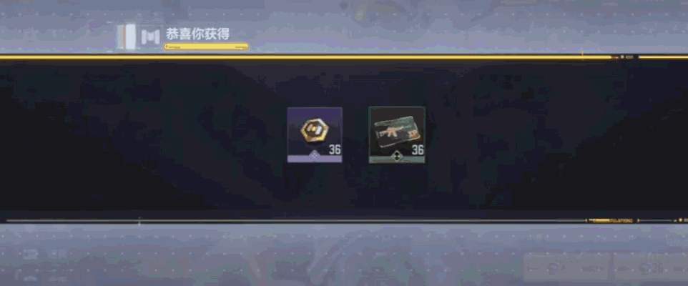Click the green bottom strip of weapon card
The height and width of the screenshot is (286, 688).
(397, 159)
